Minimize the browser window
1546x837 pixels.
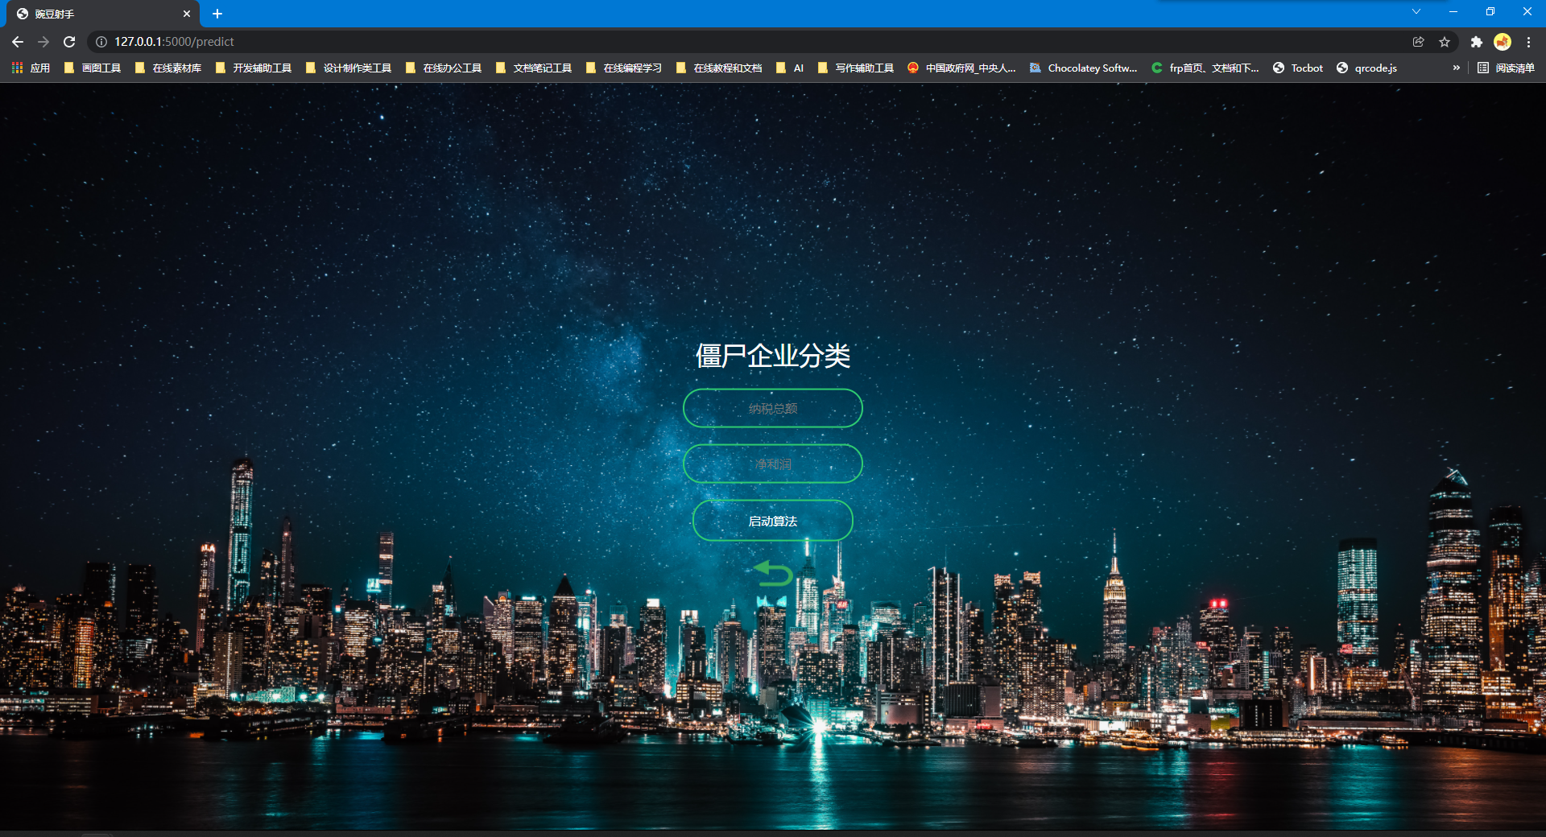[1453, 11]
